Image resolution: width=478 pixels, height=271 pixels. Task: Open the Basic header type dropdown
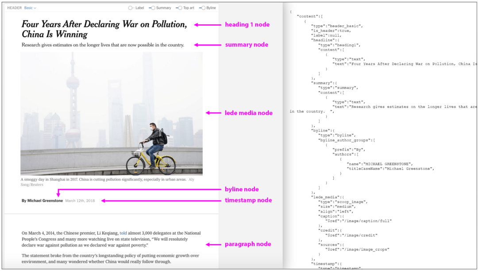pos(30,8)
